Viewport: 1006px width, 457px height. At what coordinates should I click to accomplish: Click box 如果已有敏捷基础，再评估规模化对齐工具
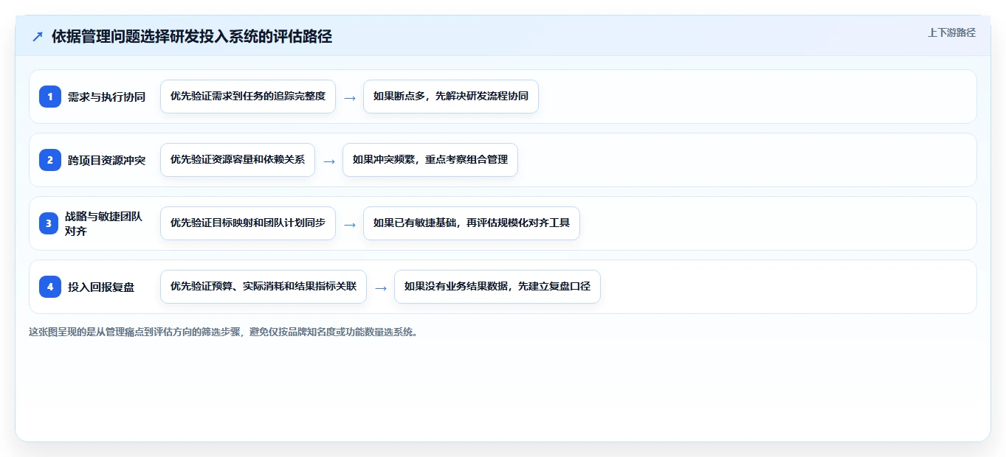pyautogui.click(x=472, y=223)
